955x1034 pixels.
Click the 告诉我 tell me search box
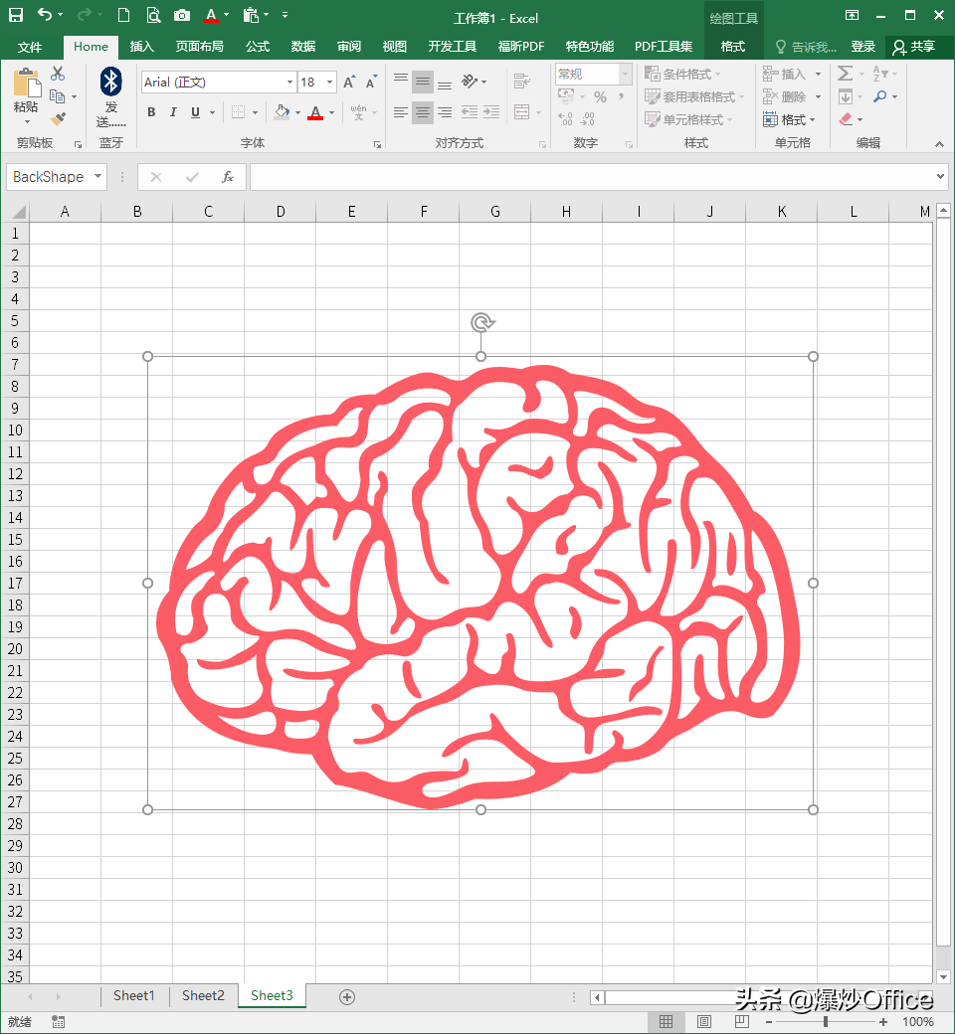(x=806, y=47)
